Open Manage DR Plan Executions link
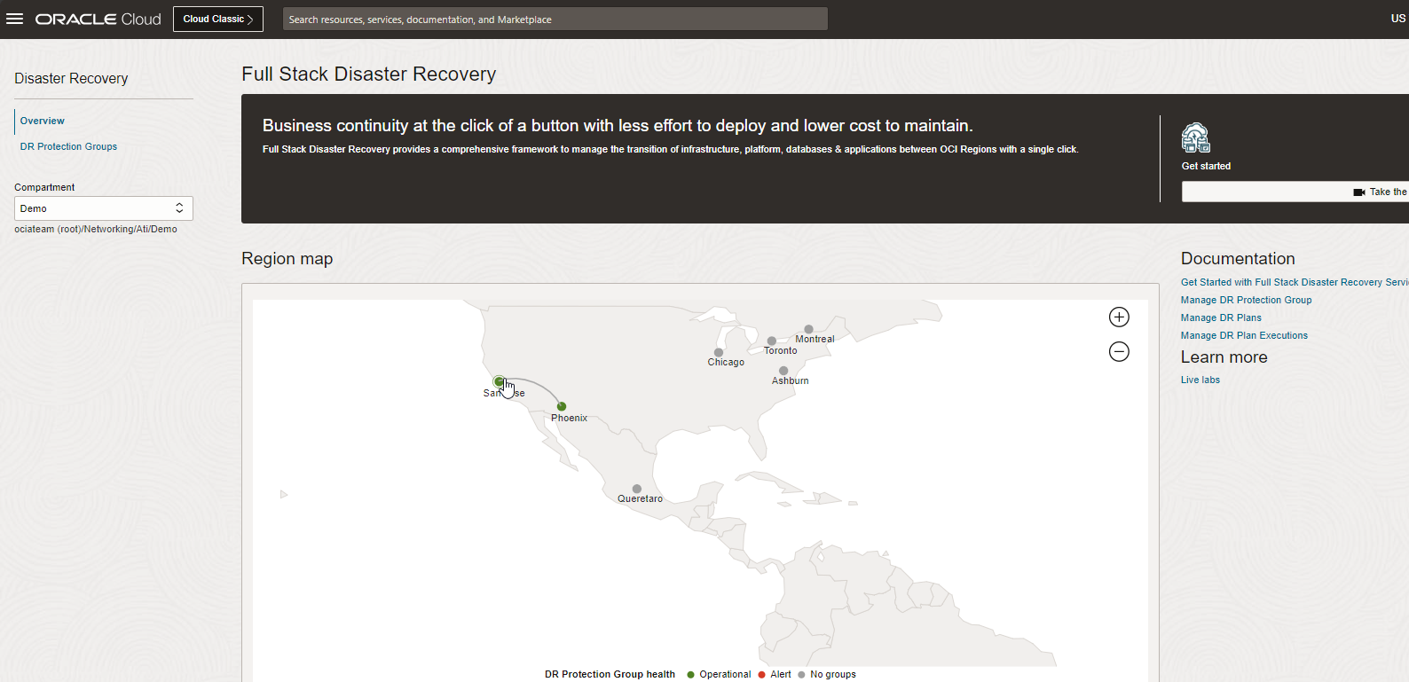Screen dimensions: 1409x682 pos(1244,335)
